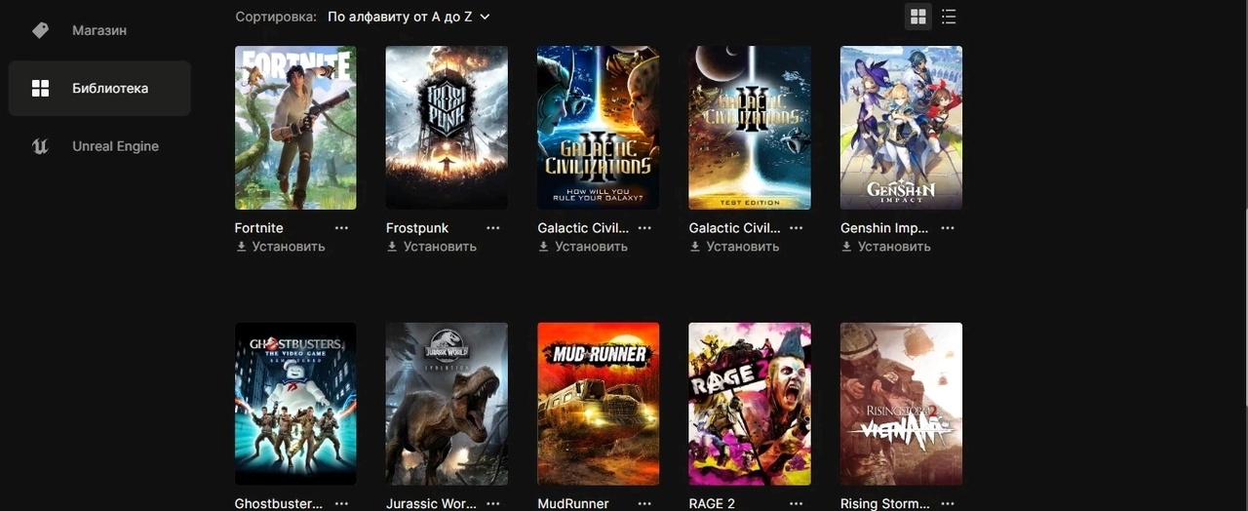Viewport: 1248px width, 511px height.
Task: Expand the sort dropdown По алфавиту
Action: (x=409, y=17)
